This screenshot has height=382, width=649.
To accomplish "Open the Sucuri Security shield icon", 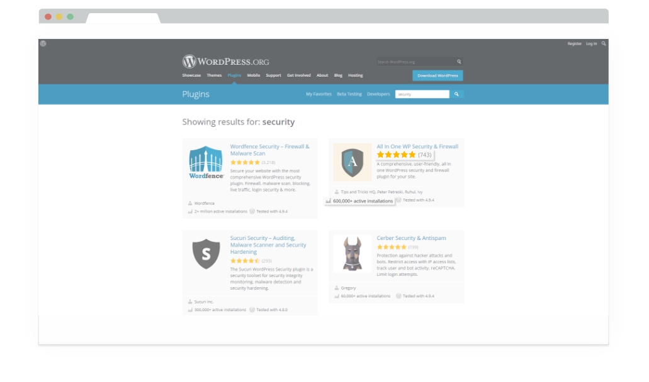I will click(206, 254).
